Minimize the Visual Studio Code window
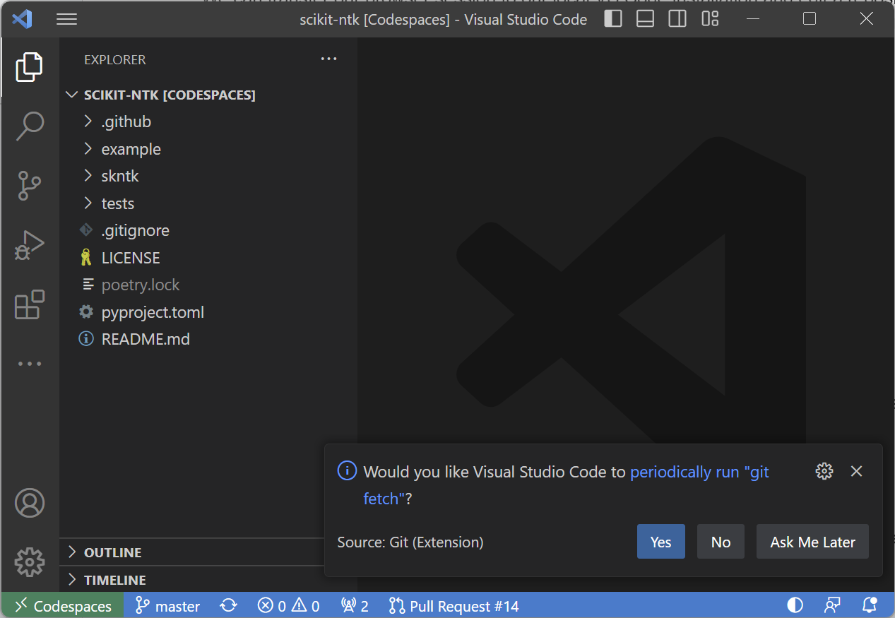This screenshot has height=618, width=895. (x=752, y=19)
